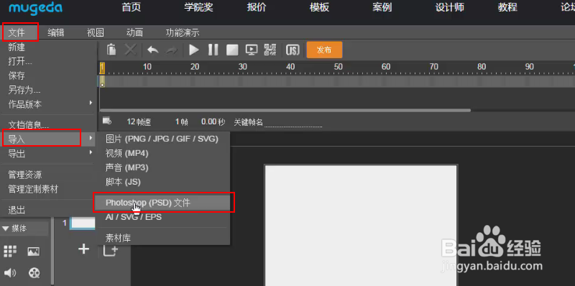Screen dimensions: 575x286
Task: Click the 12 帧速 frame rate value
Action: [139, 122]
